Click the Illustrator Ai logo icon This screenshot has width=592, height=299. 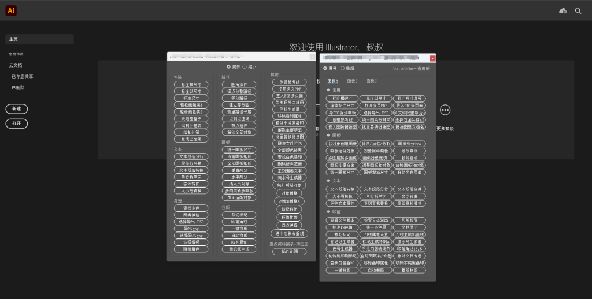pos(11,10)
